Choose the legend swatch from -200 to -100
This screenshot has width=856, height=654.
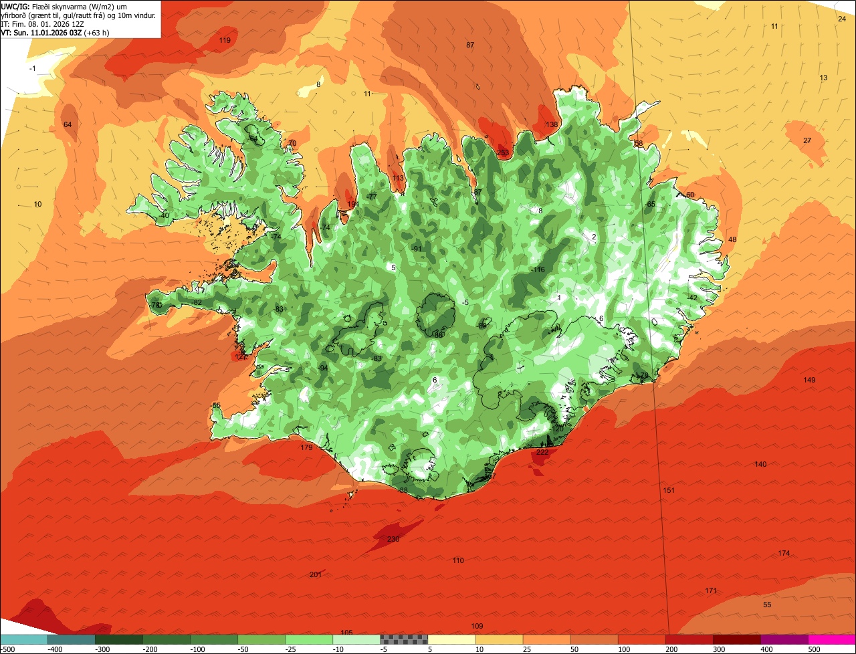click(x=166, y=639)
